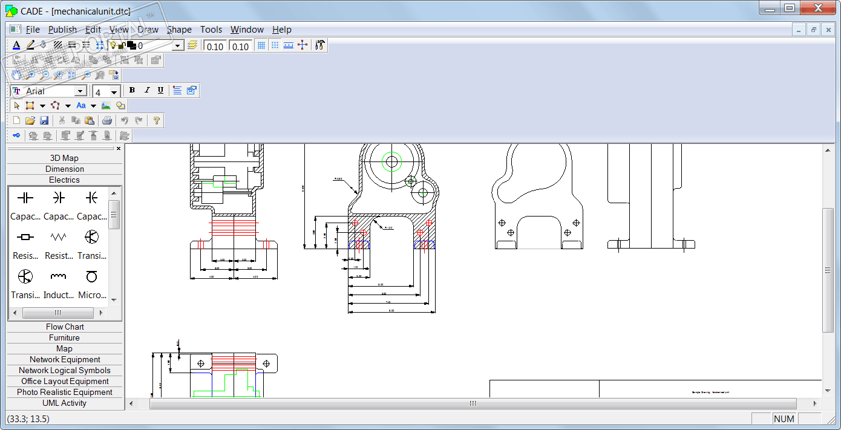Select the rectangle shape tool

(x=30, y=105)
